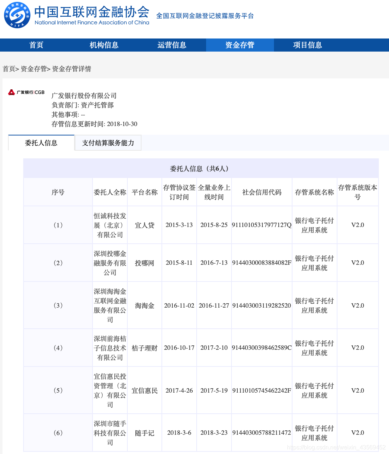The width and height of the screenshot is (389, 454).
Task: Select the 2017-2-10 launch date cell
Action: [214, 348]
